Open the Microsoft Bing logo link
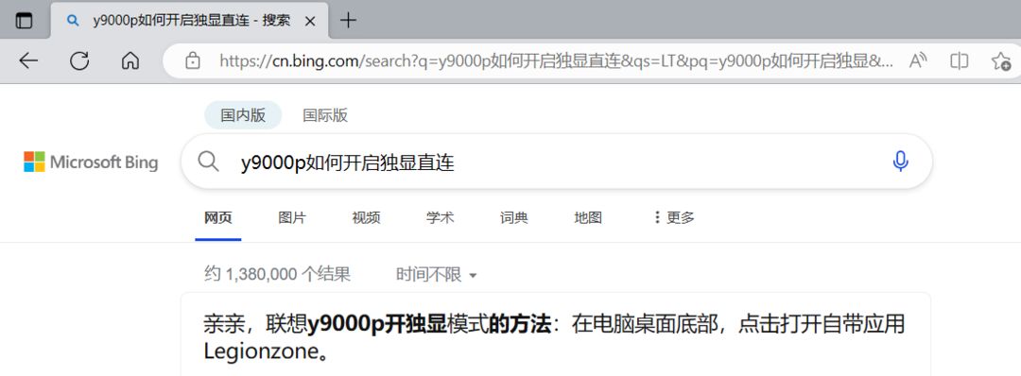Image resolution: width=1021 pixels, height=376 pixels. point(91,162)
